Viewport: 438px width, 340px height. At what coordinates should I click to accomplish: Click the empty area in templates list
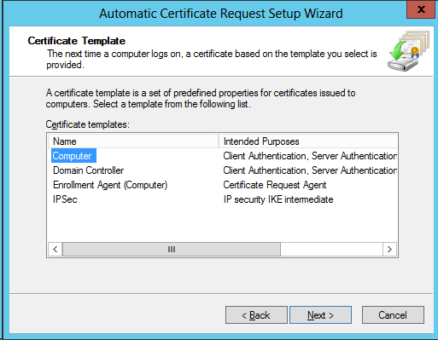tap(222, 224)
